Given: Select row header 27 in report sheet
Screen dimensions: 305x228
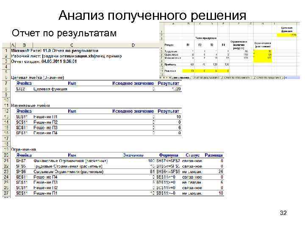Looking at the screenshot, I should (x=6, y=193).
